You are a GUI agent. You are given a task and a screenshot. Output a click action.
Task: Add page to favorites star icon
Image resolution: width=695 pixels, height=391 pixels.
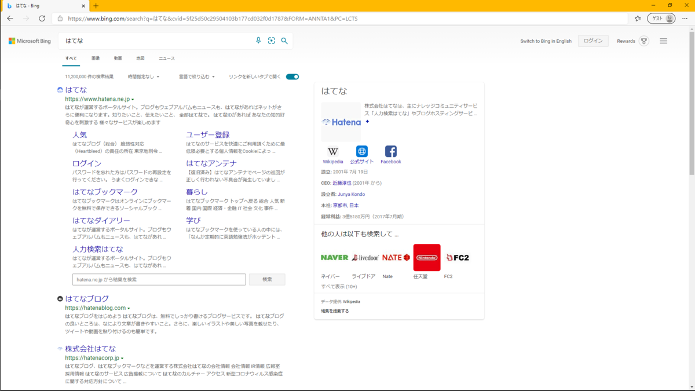pos(638,19)
